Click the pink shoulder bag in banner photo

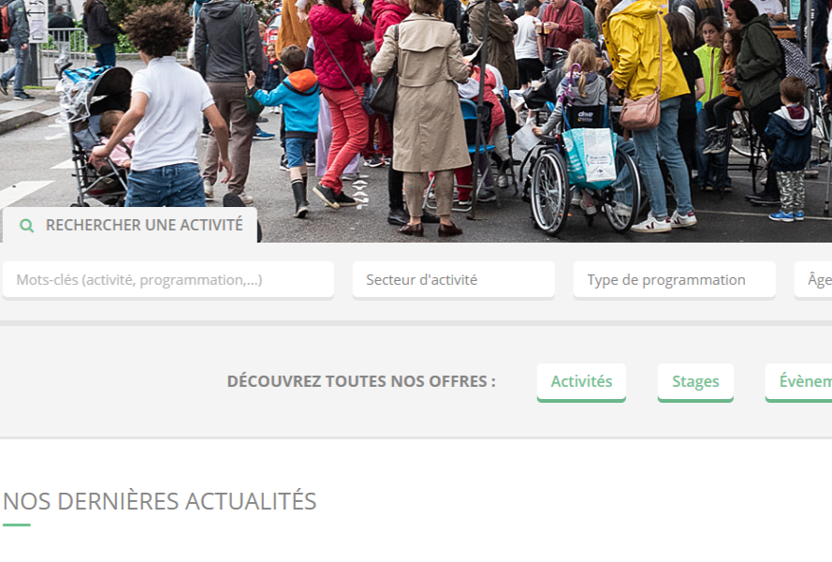[x=640, y=111]
